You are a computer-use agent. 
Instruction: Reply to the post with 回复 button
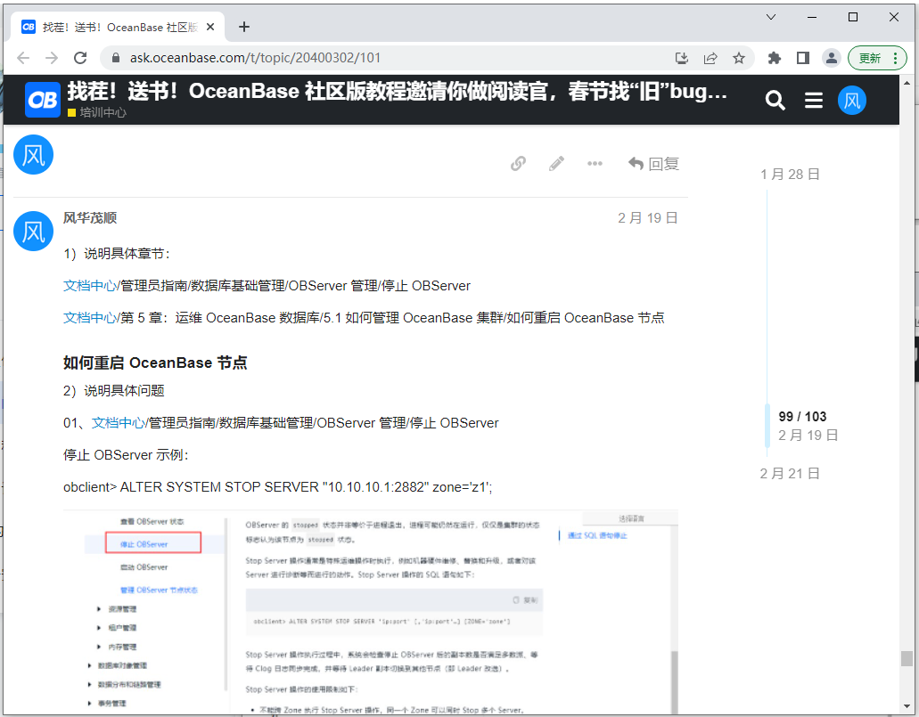point(653,163)
